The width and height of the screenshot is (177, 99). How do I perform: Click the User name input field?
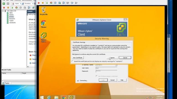tap(106, 68)
